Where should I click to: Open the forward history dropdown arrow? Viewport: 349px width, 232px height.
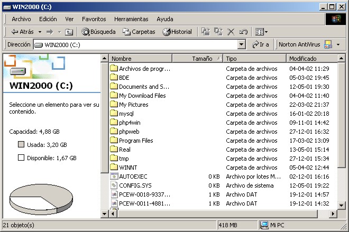59,32
